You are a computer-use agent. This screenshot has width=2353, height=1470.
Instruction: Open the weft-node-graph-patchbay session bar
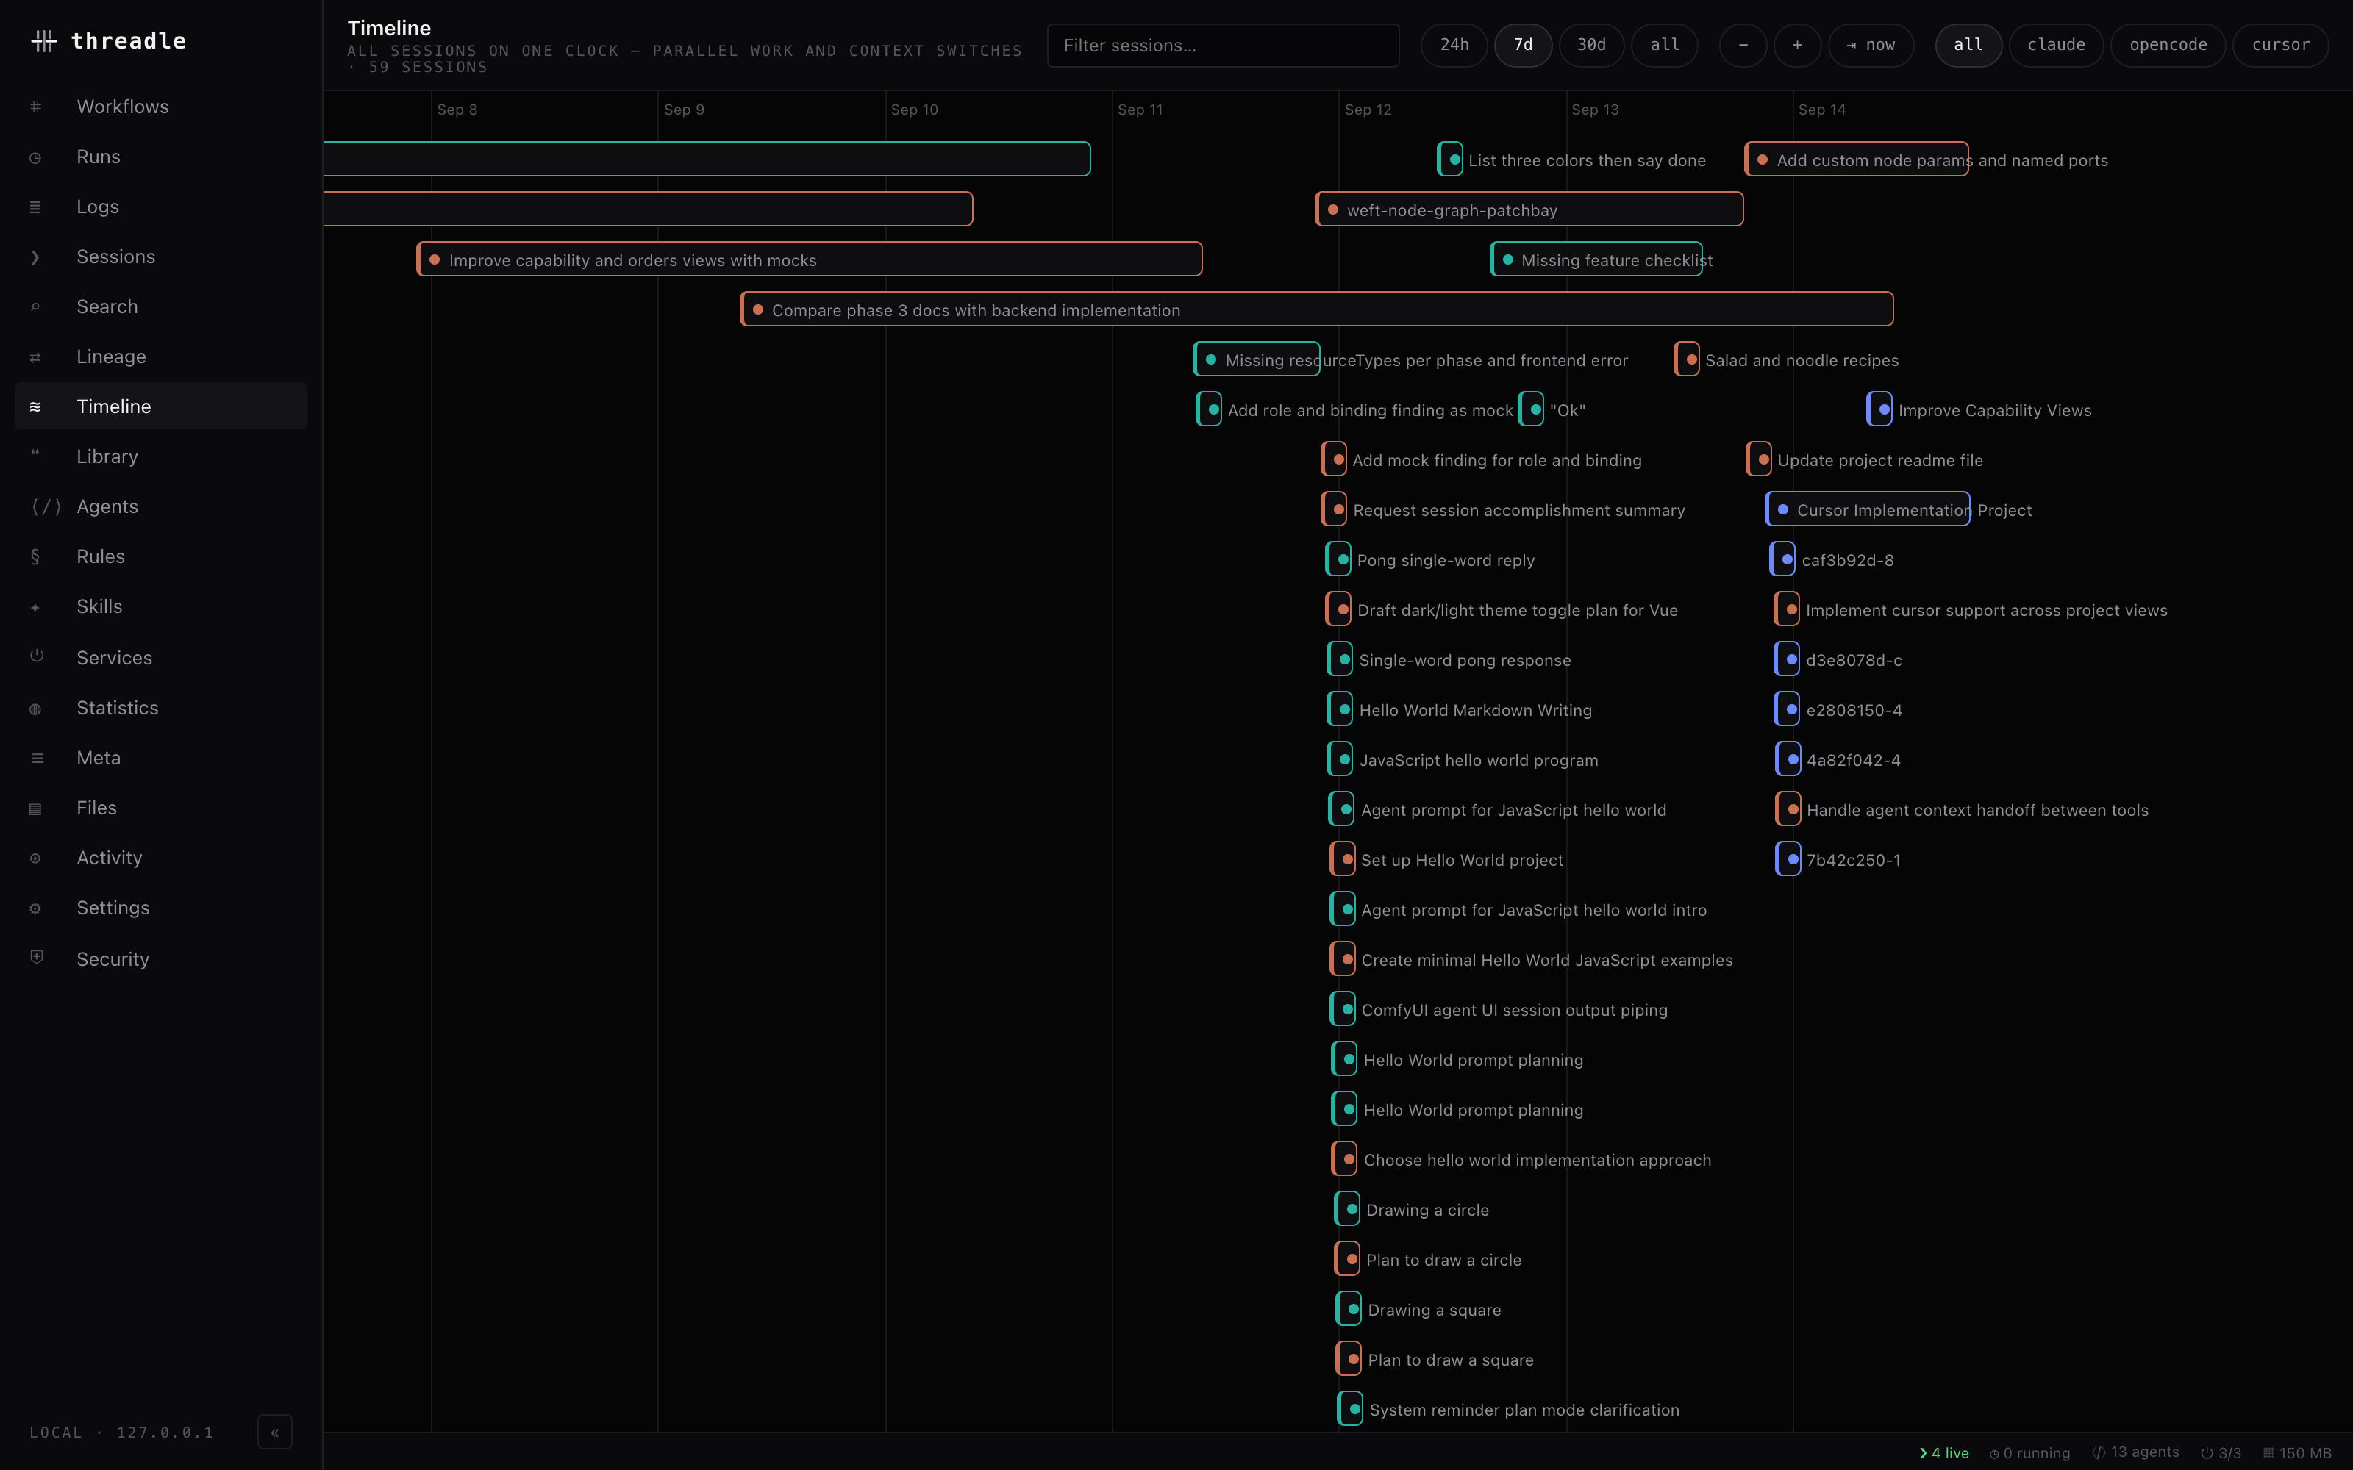(x=1529, y=210)
